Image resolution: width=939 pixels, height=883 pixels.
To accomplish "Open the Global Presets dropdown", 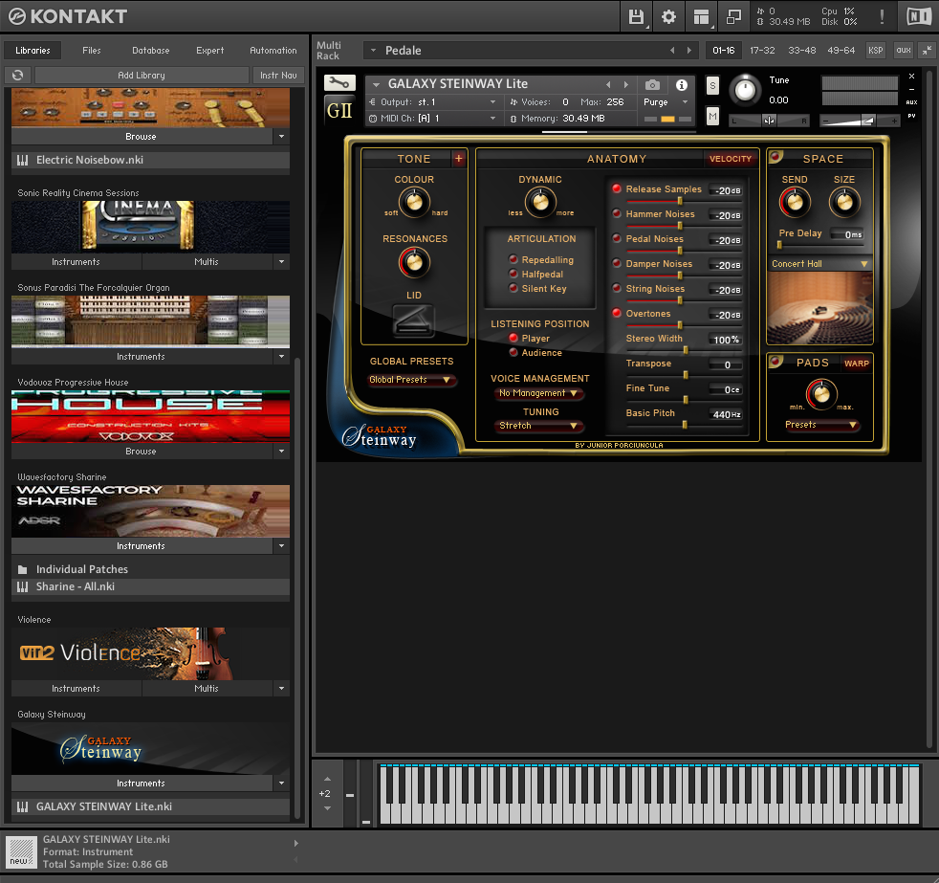I will click(x=411, y=380).
